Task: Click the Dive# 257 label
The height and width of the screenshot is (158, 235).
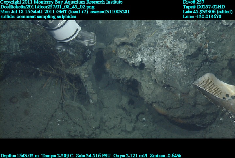Action: [x=194, y=2]
